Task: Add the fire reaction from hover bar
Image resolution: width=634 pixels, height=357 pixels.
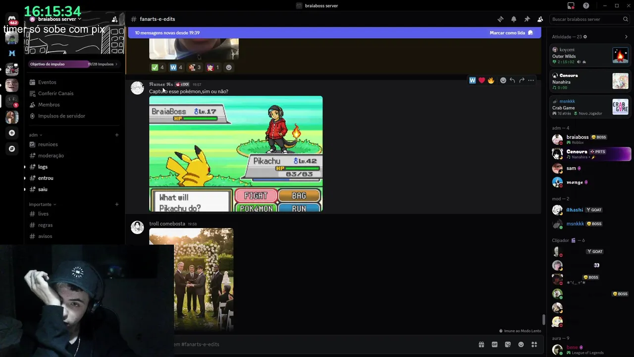Action: (491, 80)
